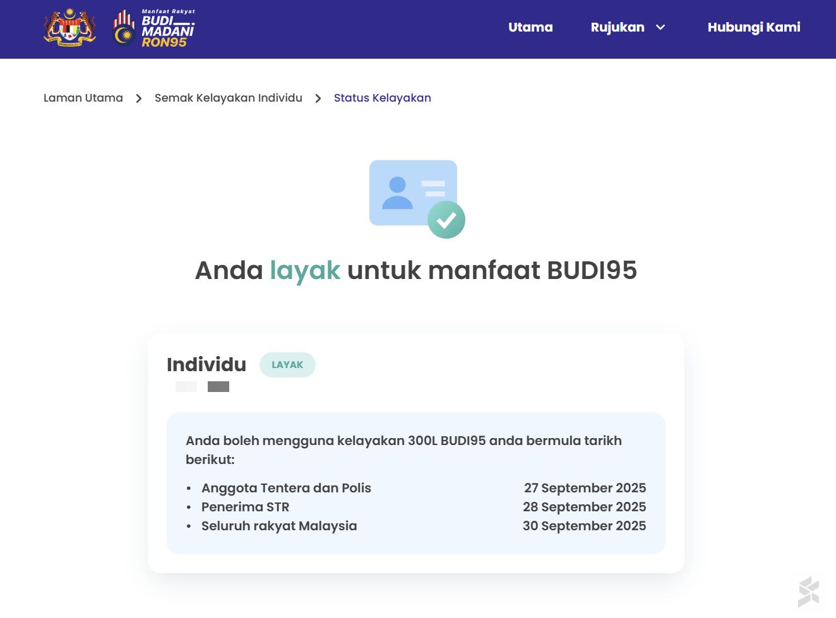Click the Anggota Tentera dan Polis item
836x618 pixels.
[x=286, y=488]
